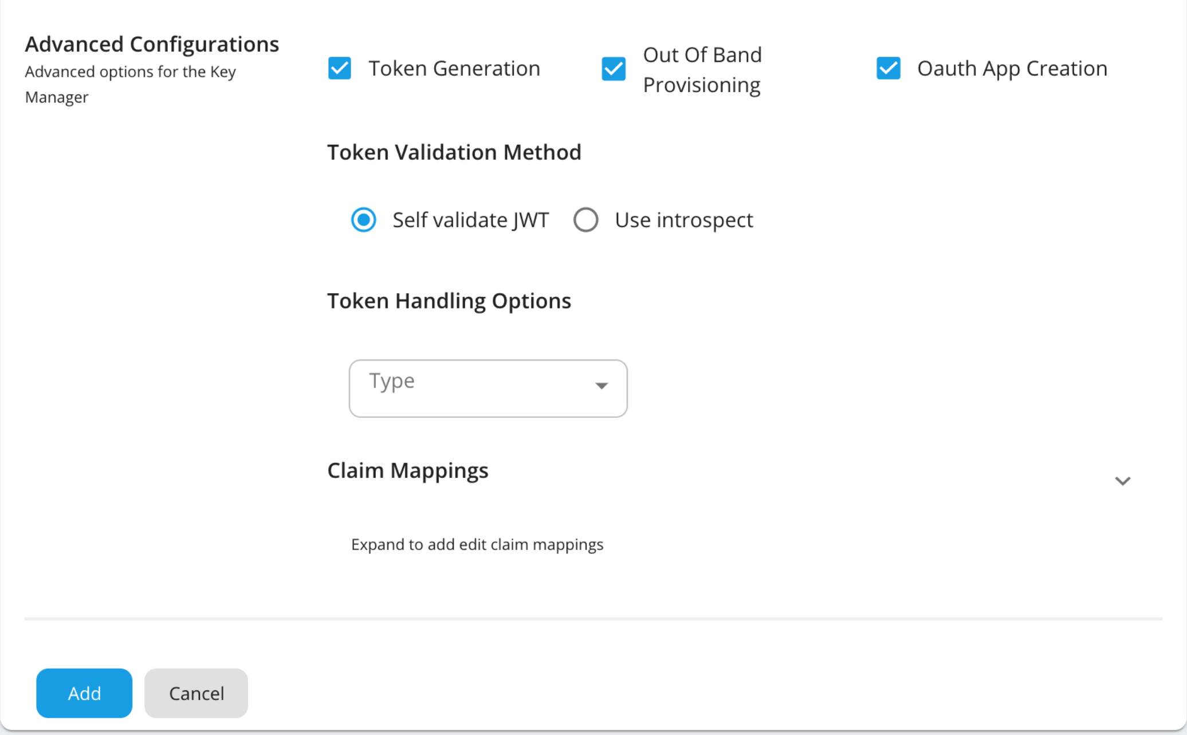Click the Token Handling Options heading
The height and width of the screenshot is (735, 1187).
449,301
